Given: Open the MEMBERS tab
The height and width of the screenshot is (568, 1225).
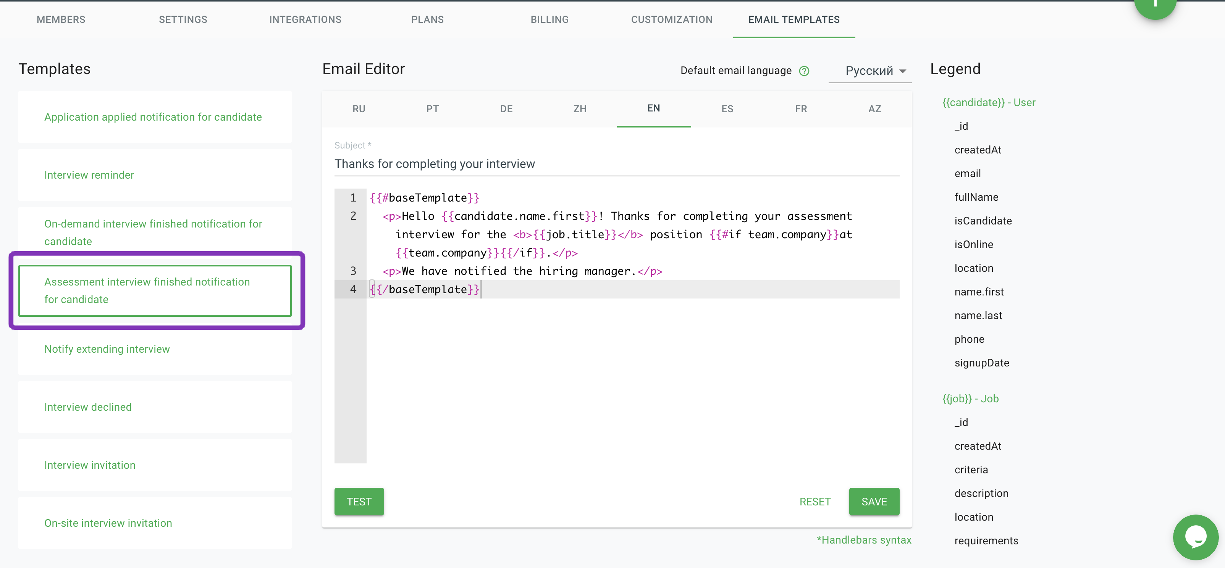Looking at the screenshot, I should [x=61, y=19].
